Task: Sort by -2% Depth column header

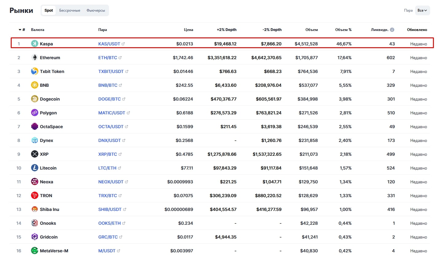Action: 272,30
